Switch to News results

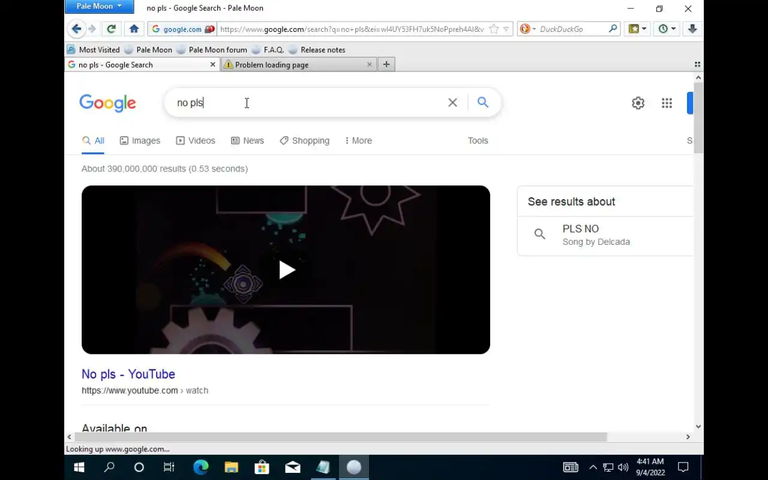(x=247, y=140)
